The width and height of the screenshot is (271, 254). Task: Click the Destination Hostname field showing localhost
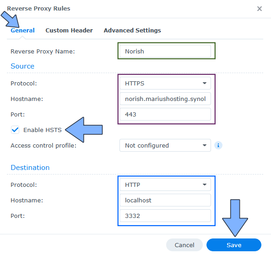(165, 200)
